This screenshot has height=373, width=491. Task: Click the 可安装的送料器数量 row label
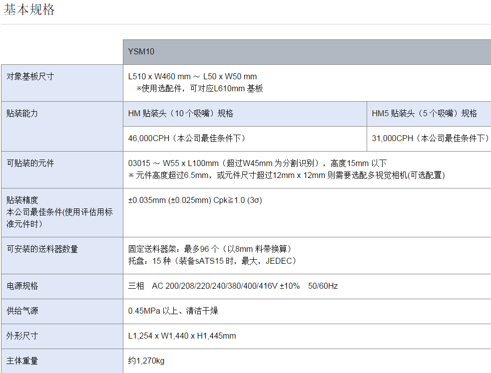[x=42, y=249]
